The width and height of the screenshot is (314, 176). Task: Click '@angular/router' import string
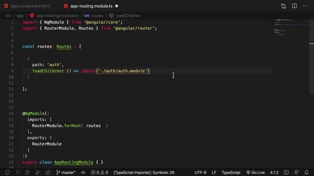point(134,28)
